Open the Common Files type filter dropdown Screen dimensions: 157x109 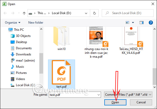click(128, 95)
